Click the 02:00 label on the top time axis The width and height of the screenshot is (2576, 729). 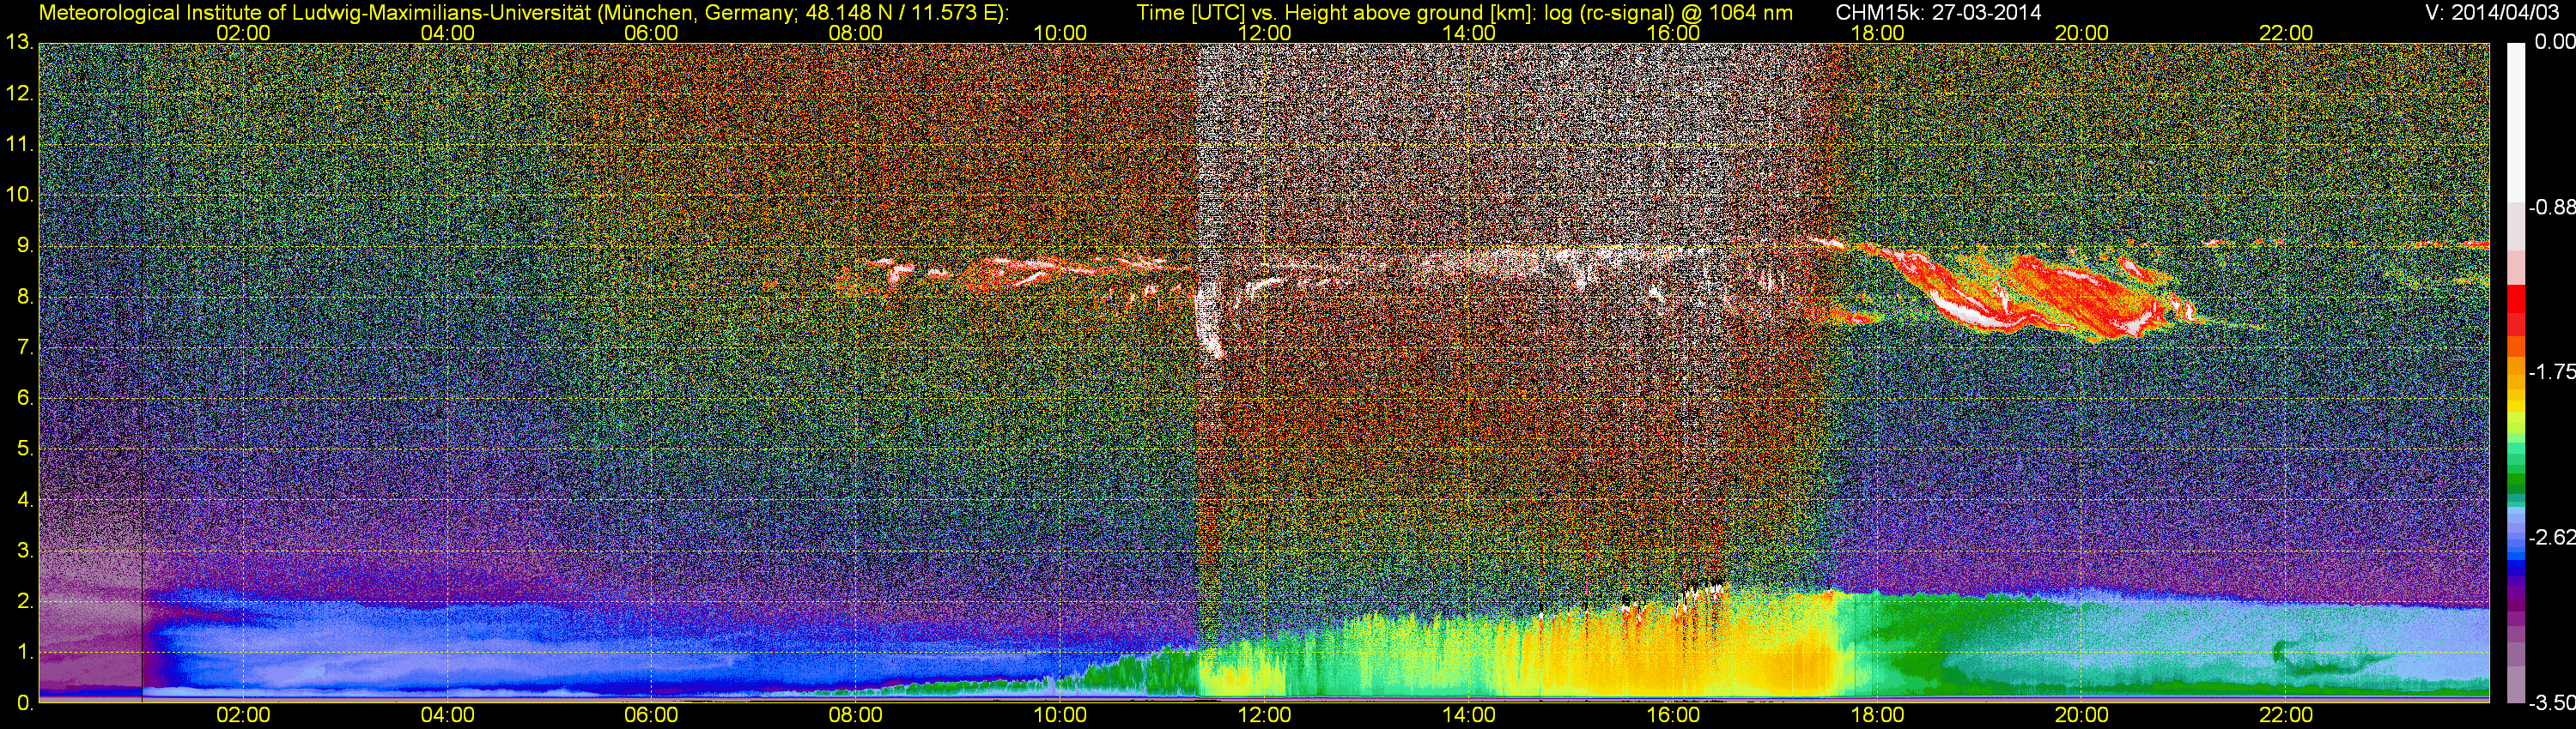click(x=243, y=33)
